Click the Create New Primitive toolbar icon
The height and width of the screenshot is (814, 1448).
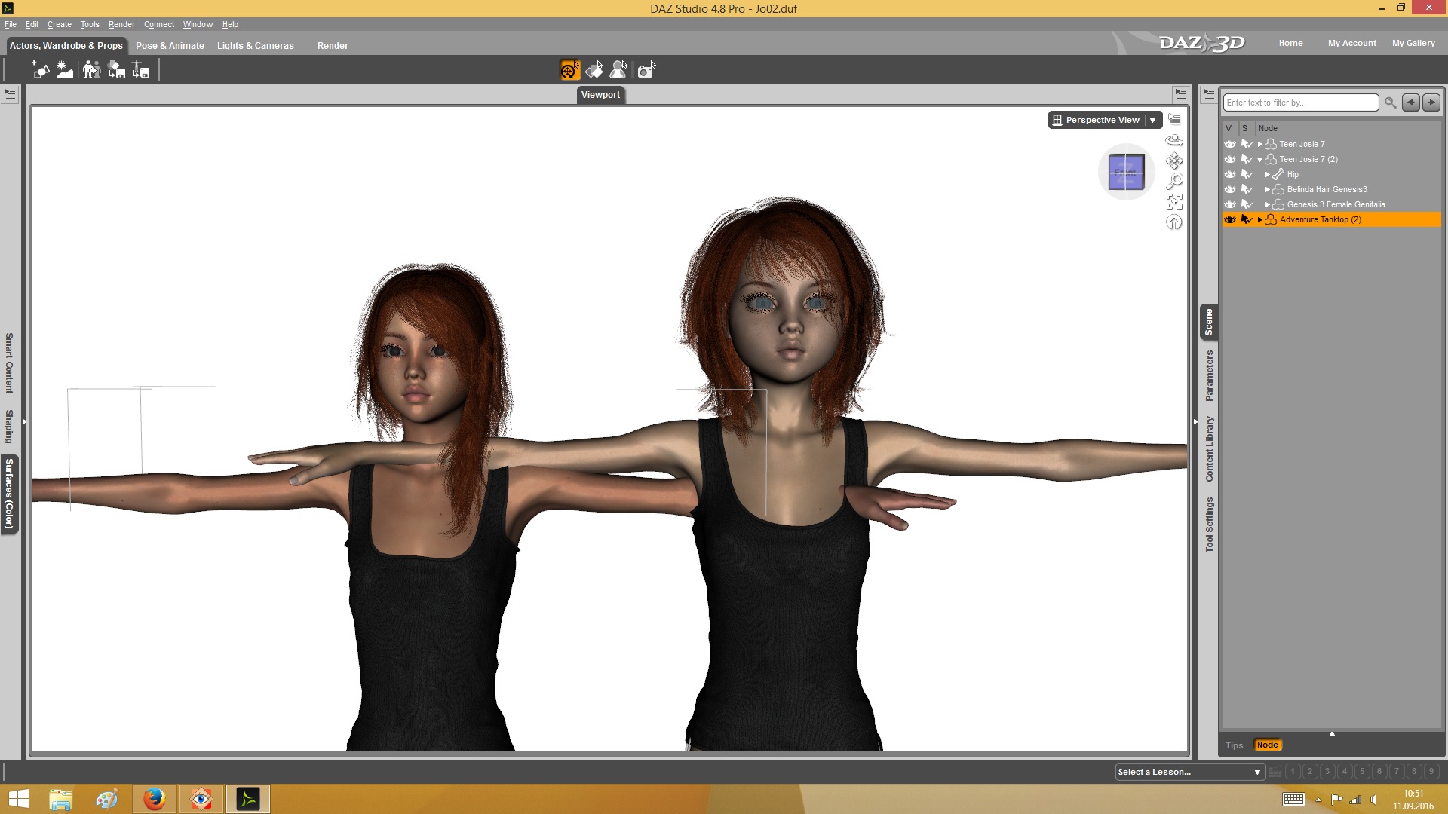coord(40,71)
